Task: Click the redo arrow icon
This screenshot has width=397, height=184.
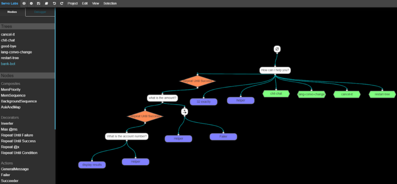Action: point(62,3)
